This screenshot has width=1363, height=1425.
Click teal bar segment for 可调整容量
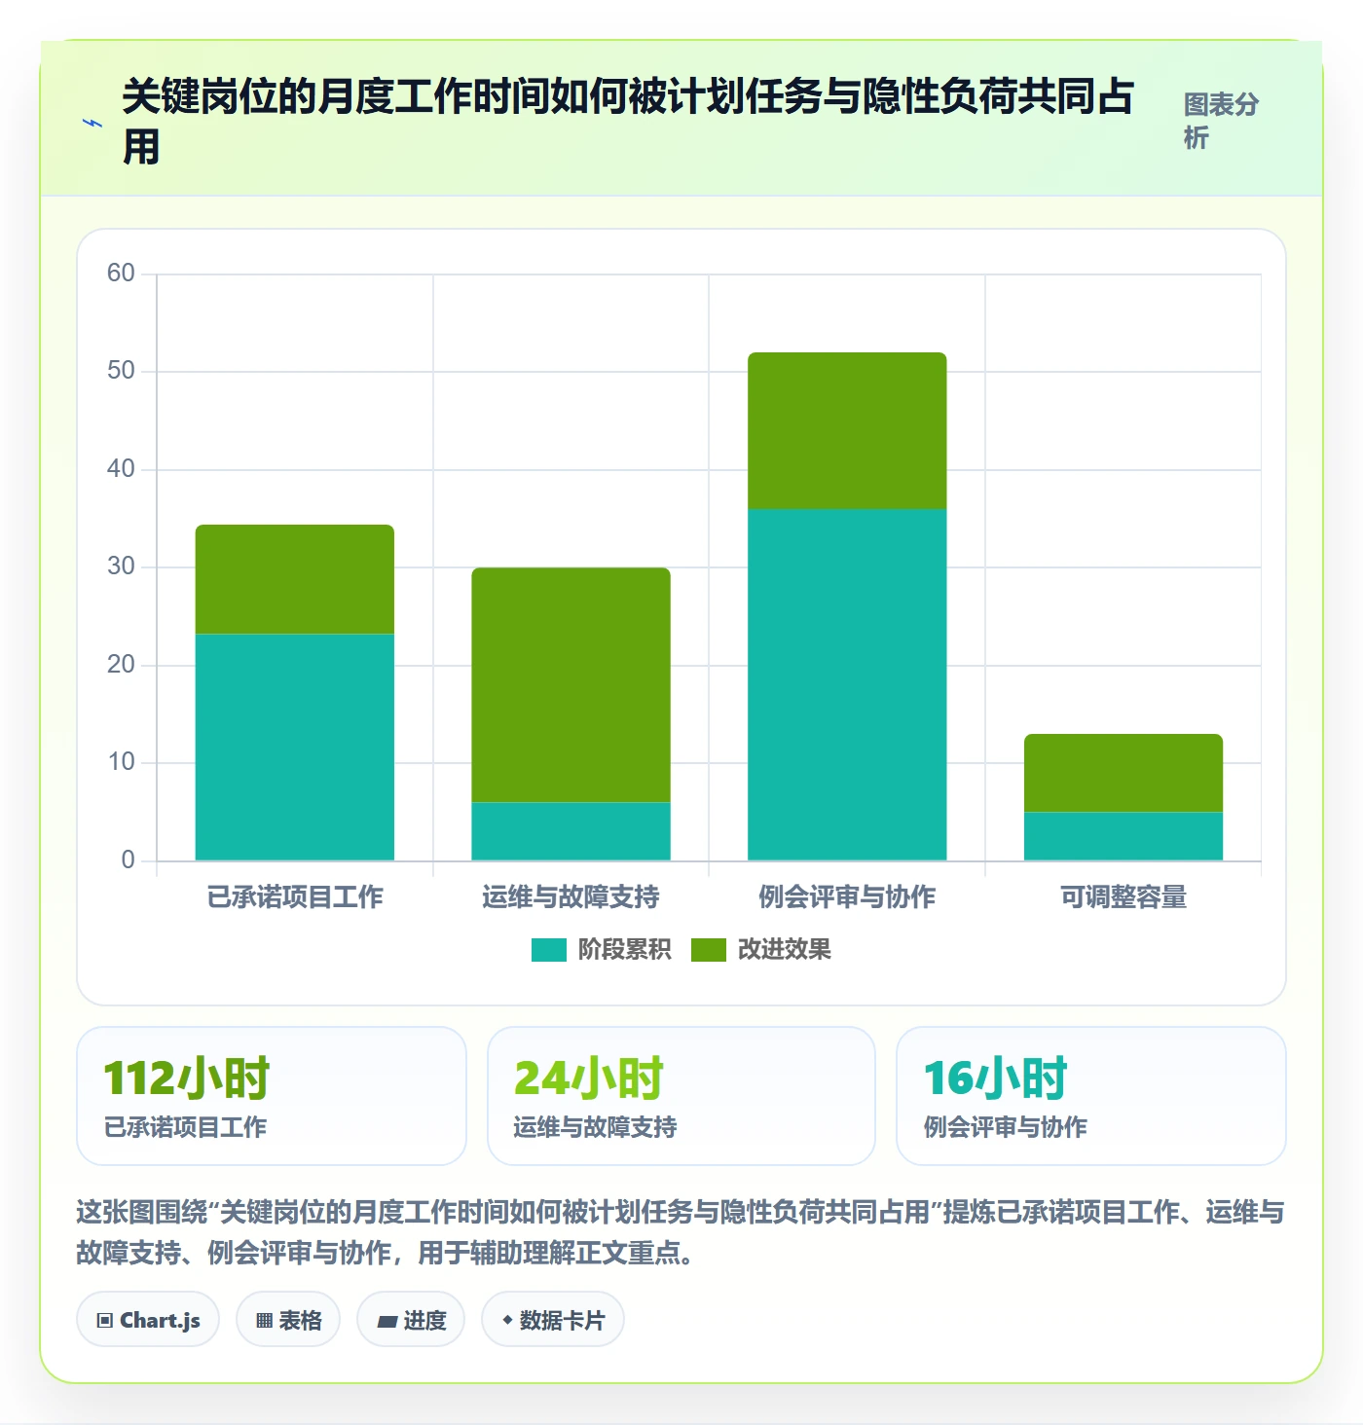tap(1124, 836)
